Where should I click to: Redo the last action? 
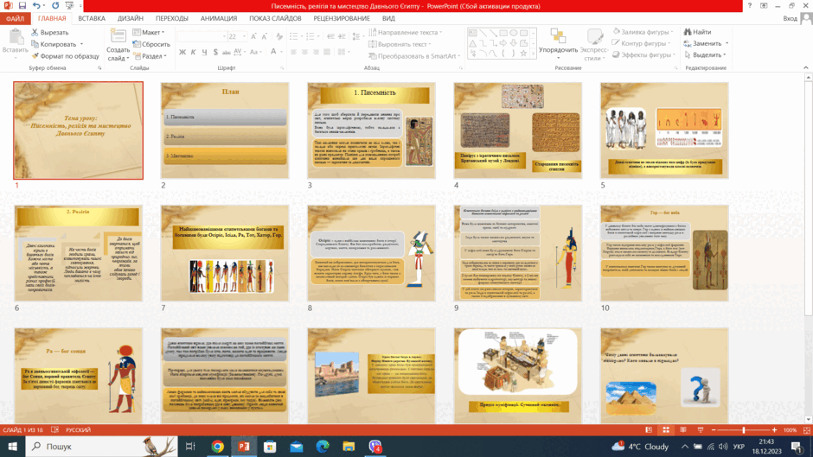[x=55, y=6]
